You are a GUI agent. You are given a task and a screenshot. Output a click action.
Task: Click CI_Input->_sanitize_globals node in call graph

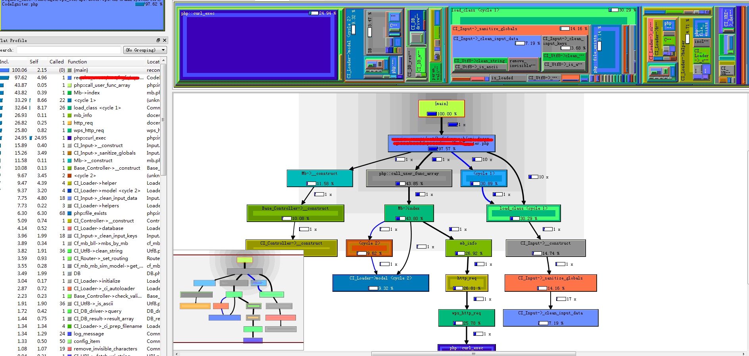point(551,283)
